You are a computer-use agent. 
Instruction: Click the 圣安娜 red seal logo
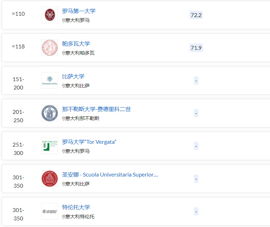(x=50, y=179)
